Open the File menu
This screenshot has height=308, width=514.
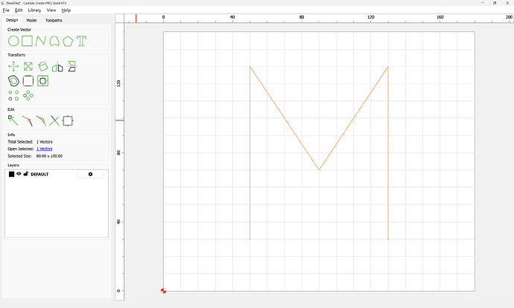[6, 10]
